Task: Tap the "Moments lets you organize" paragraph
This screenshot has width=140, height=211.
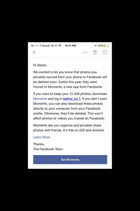Action: click(69, 128)
